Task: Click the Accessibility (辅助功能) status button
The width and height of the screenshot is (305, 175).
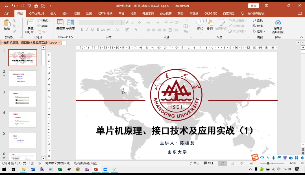Action: tap(86, 163)
